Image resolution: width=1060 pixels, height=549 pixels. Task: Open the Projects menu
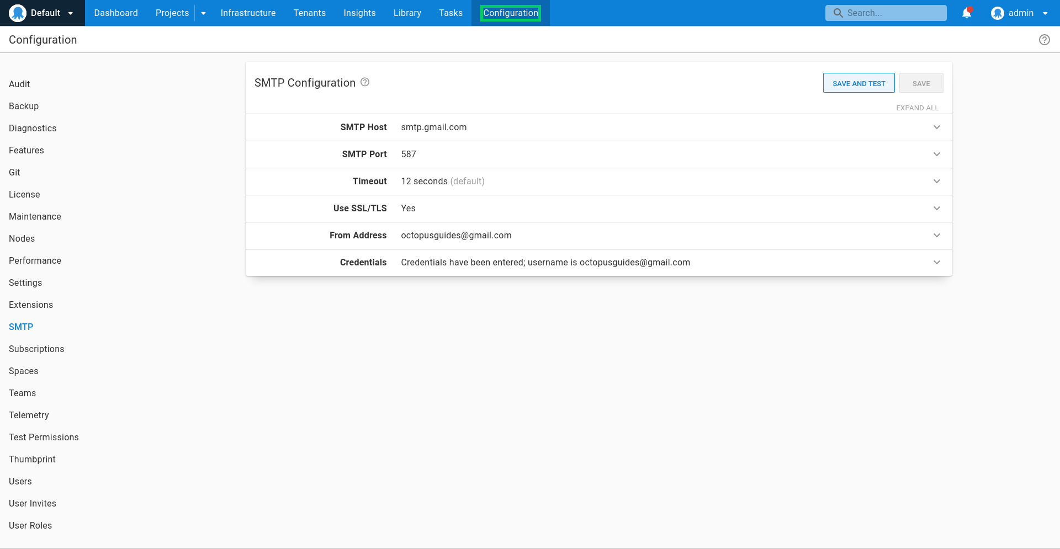[x=172, y=13]
